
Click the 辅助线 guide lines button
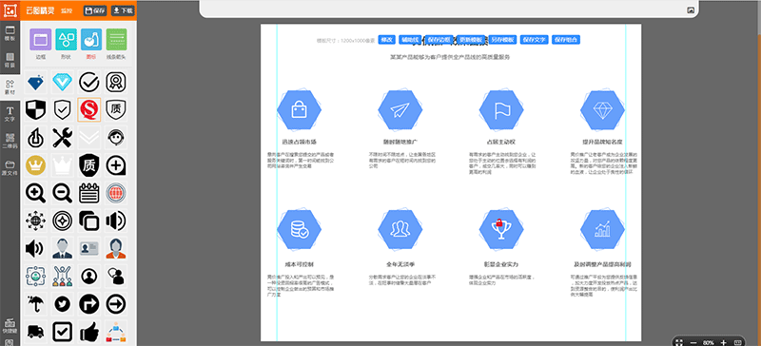[410, 40]
